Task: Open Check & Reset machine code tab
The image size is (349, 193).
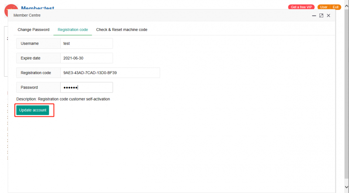Action: click(x=121, y=30)
